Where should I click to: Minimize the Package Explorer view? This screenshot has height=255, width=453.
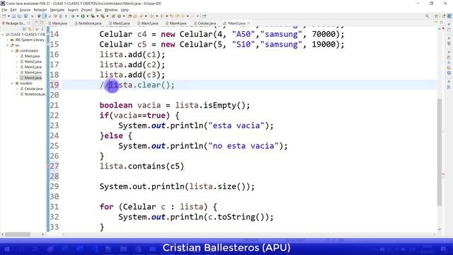pos(36,23)
